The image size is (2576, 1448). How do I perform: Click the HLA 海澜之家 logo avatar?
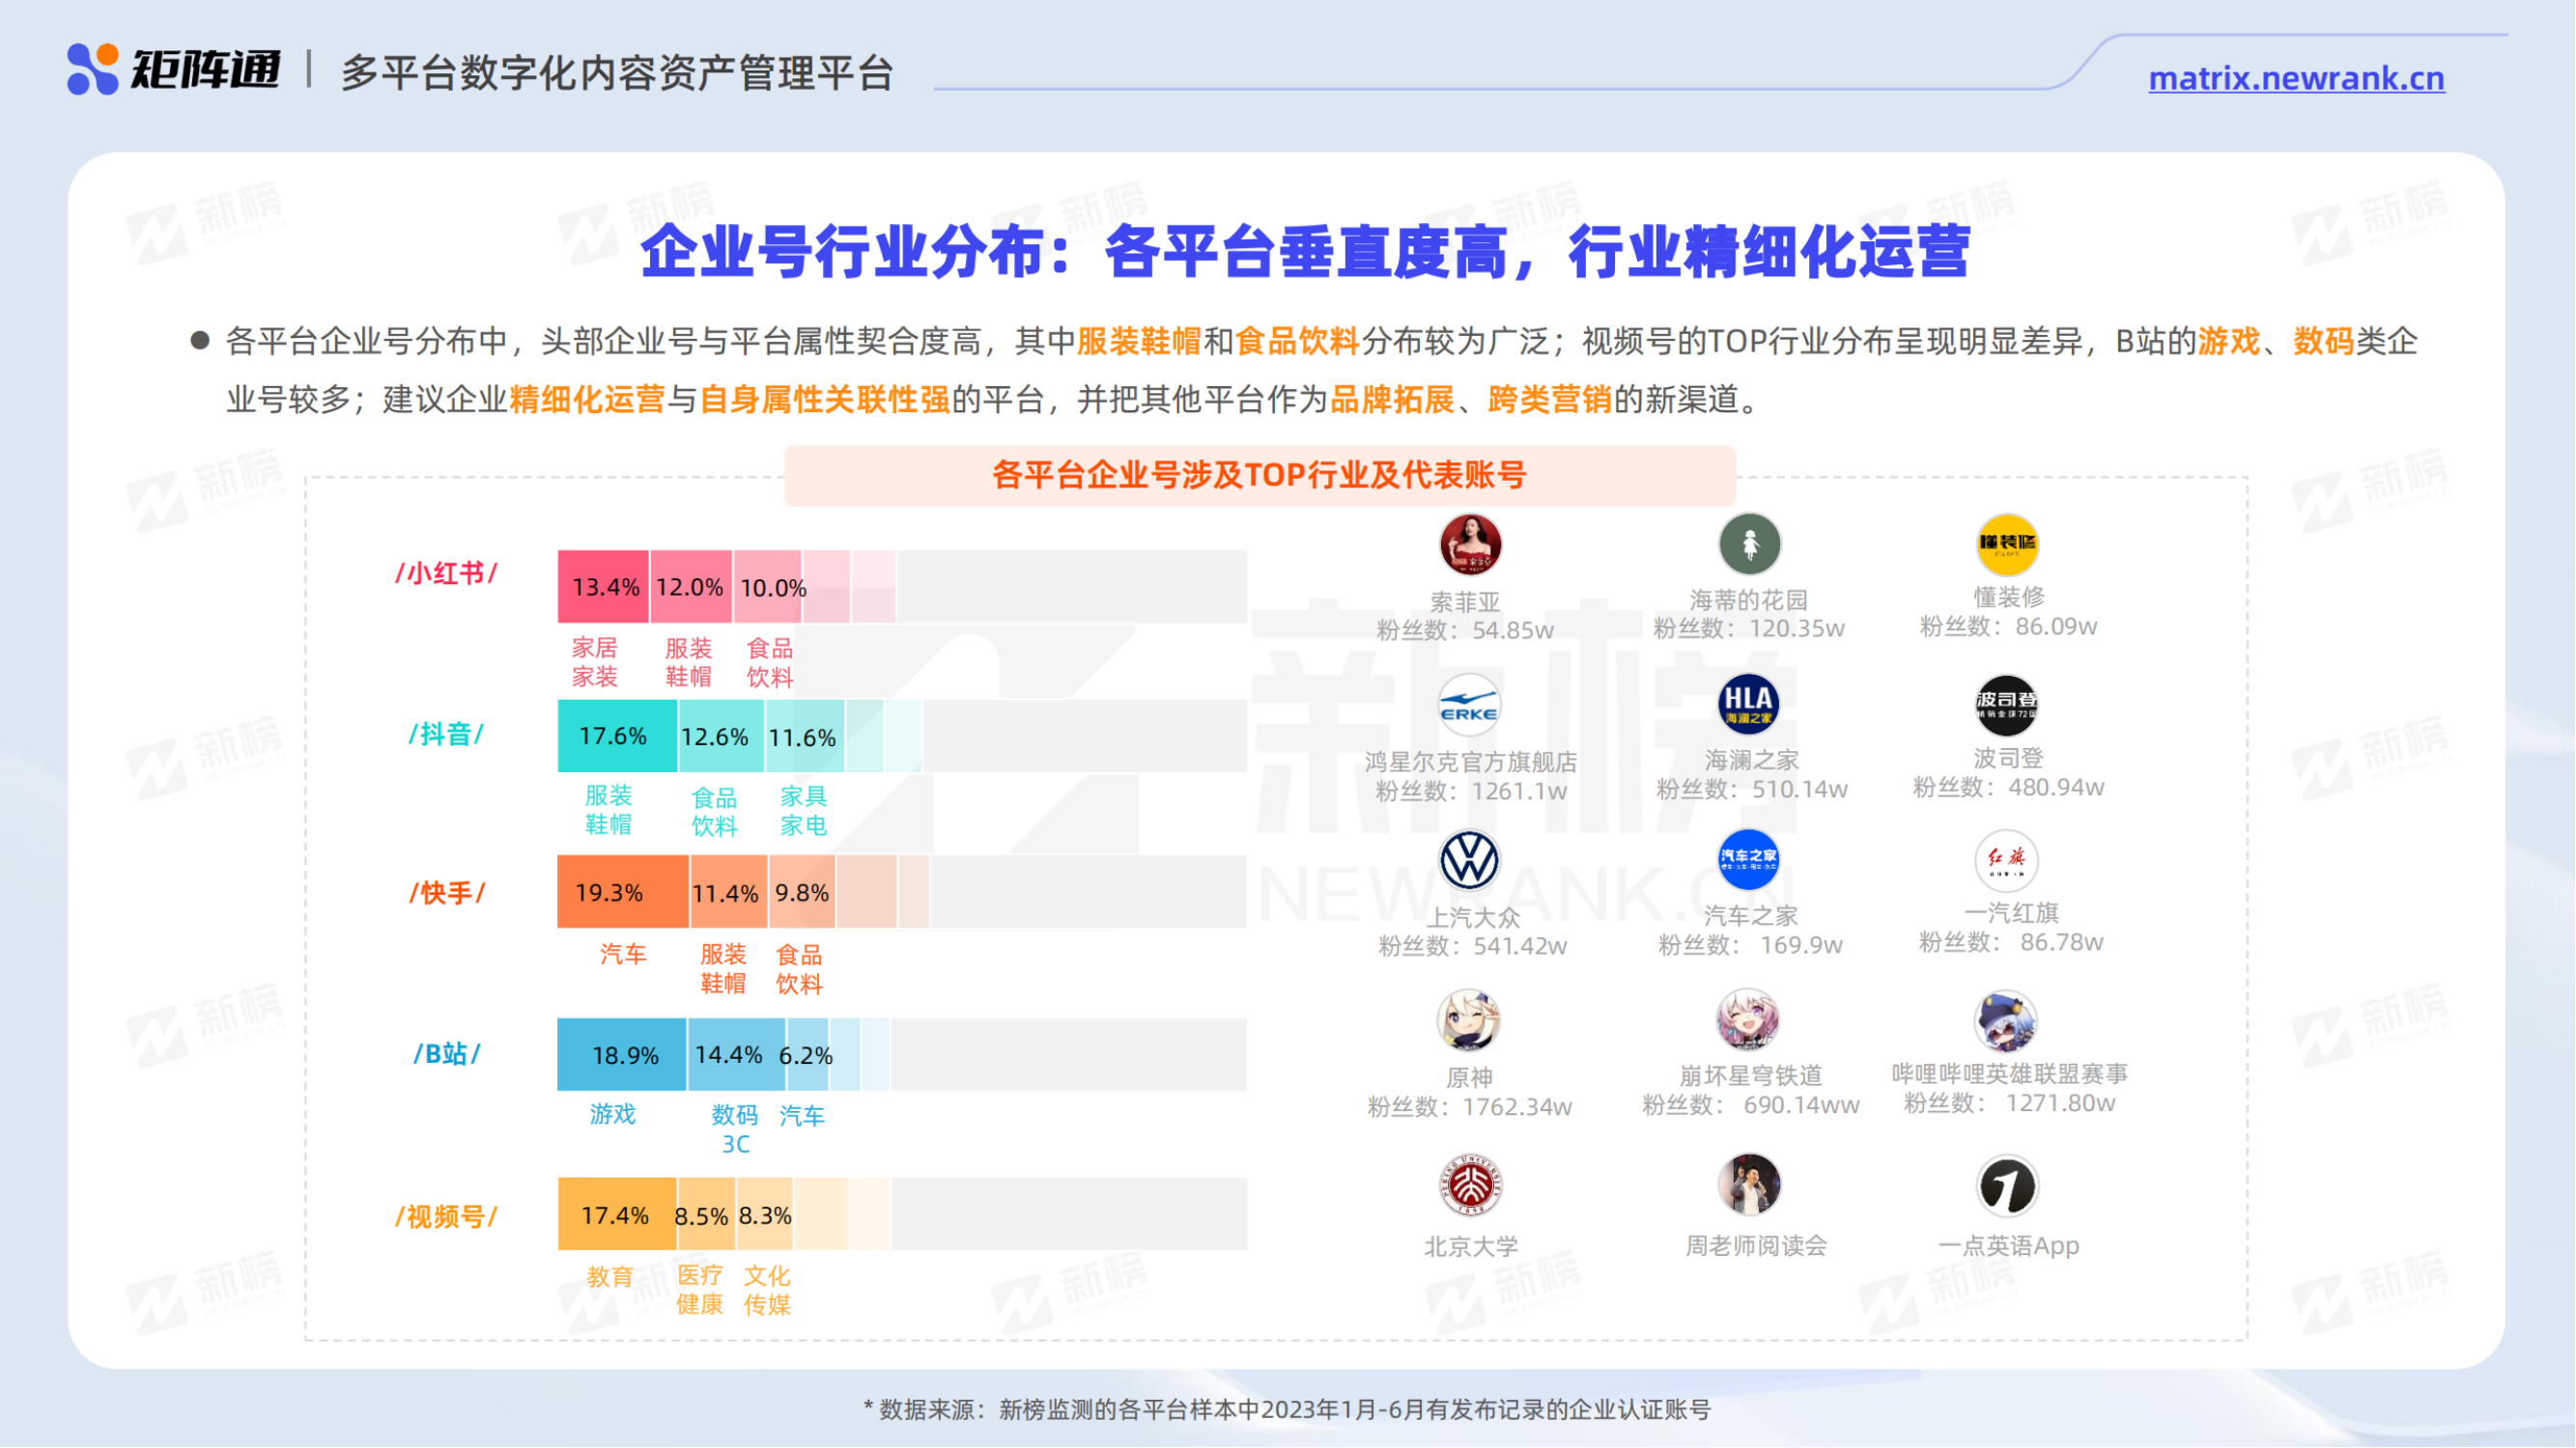[1749, 704]
